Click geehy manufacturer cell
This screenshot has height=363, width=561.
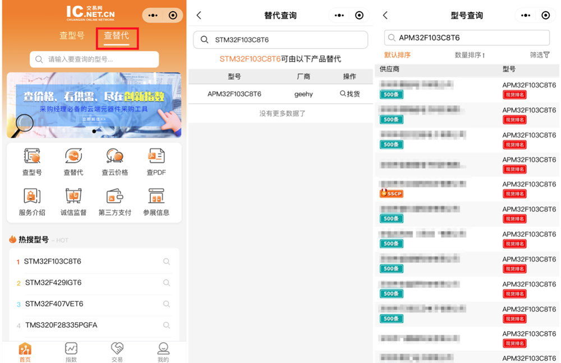point(304,94)
